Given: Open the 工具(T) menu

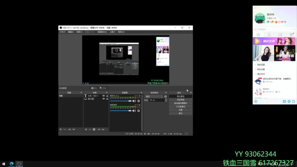Looking at the screenshot, I should [112, 32].
